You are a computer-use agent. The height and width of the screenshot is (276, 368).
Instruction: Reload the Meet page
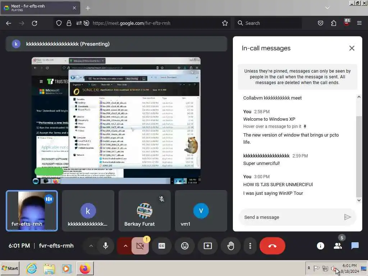click(x=34, y=23)
